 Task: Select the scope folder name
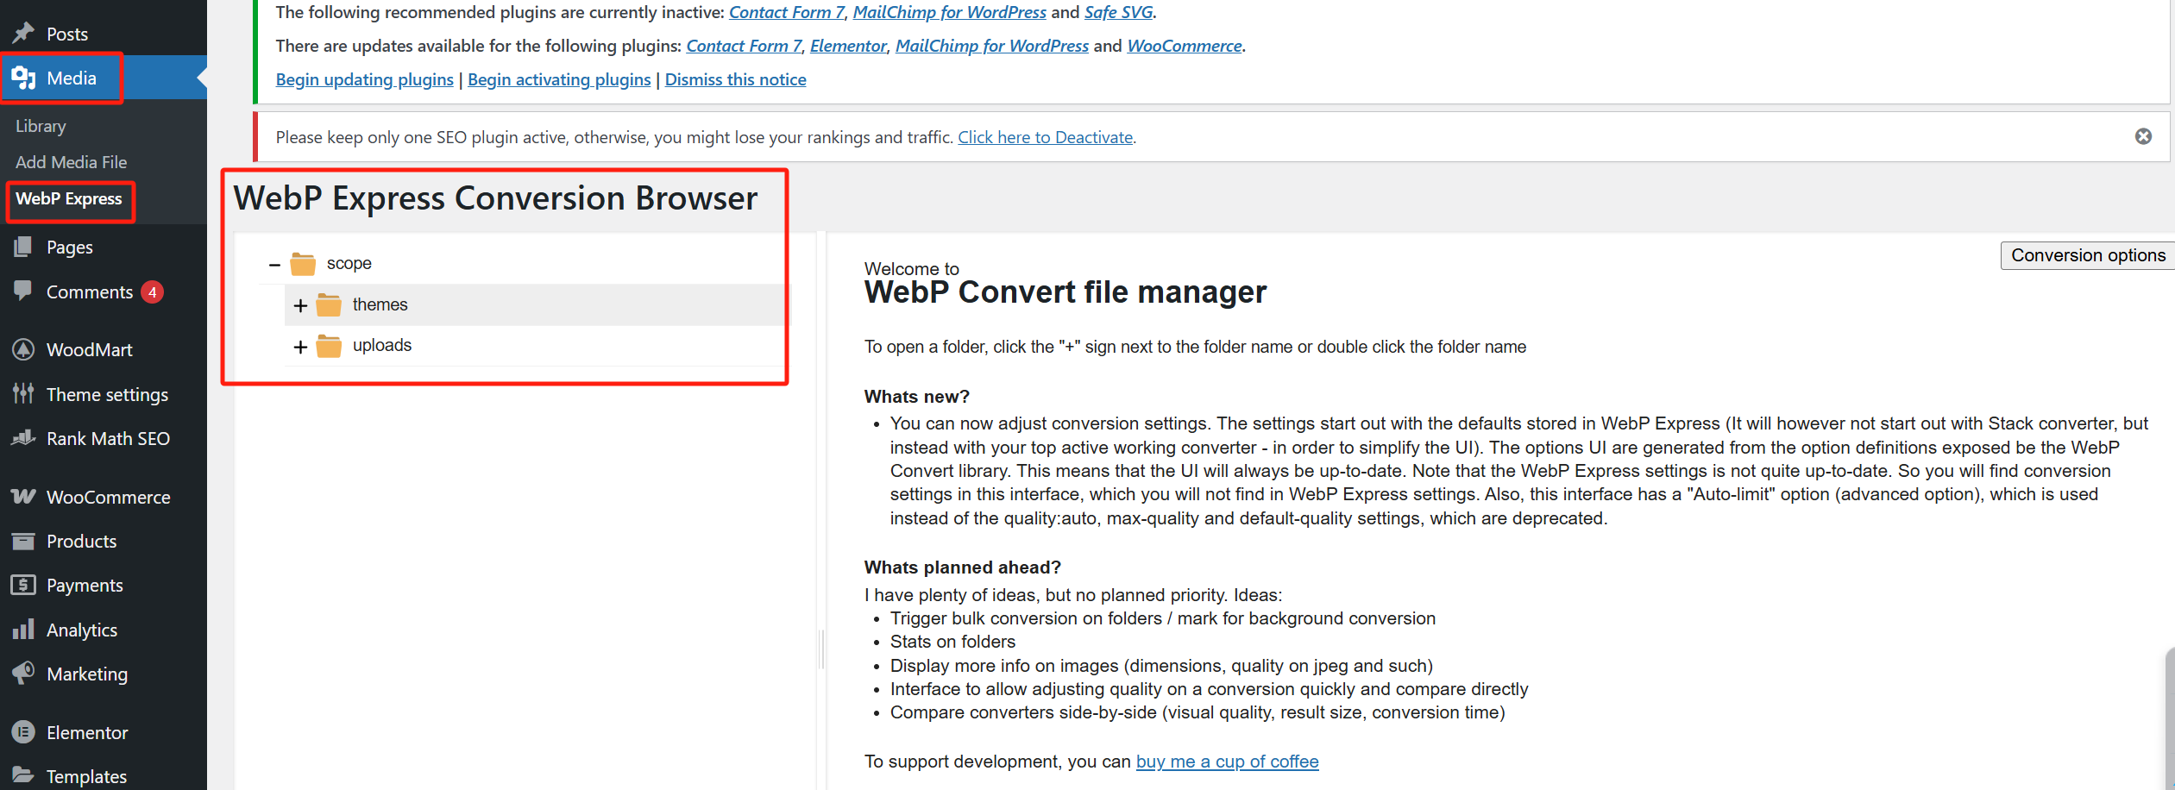click(x=349, y=263)
